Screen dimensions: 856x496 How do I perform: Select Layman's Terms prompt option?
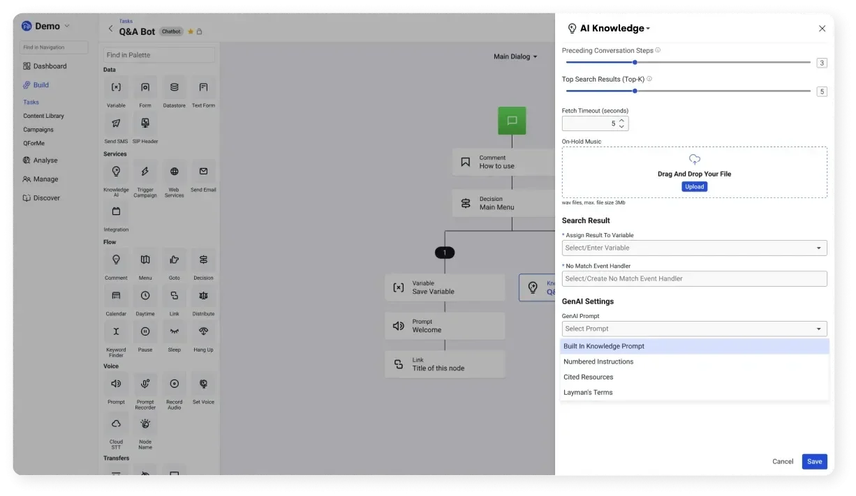[x=588, y=392]
